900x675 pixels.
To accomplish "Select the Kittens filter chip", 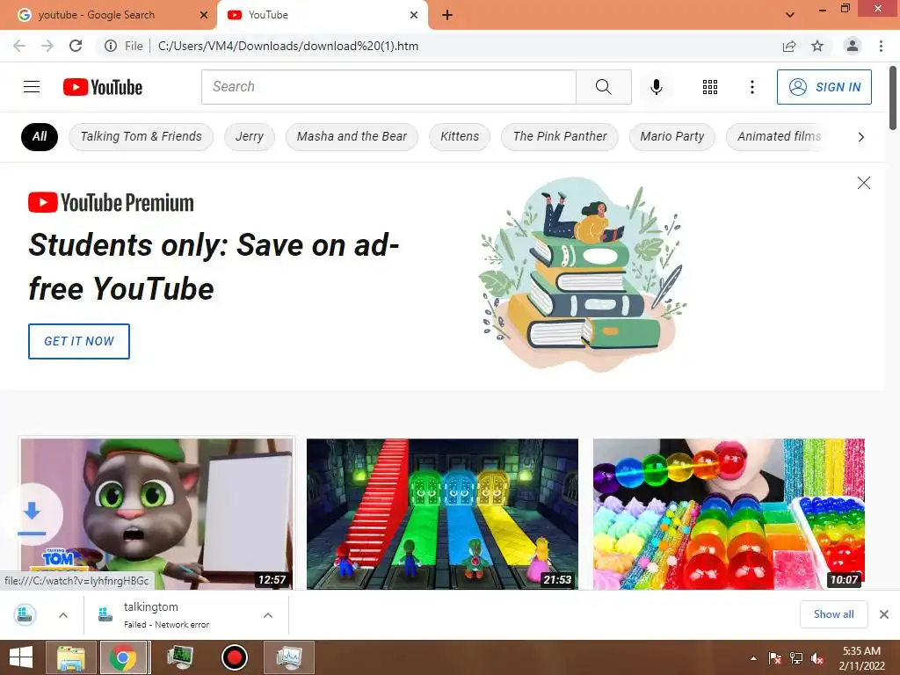I will [x=459, y=136].
